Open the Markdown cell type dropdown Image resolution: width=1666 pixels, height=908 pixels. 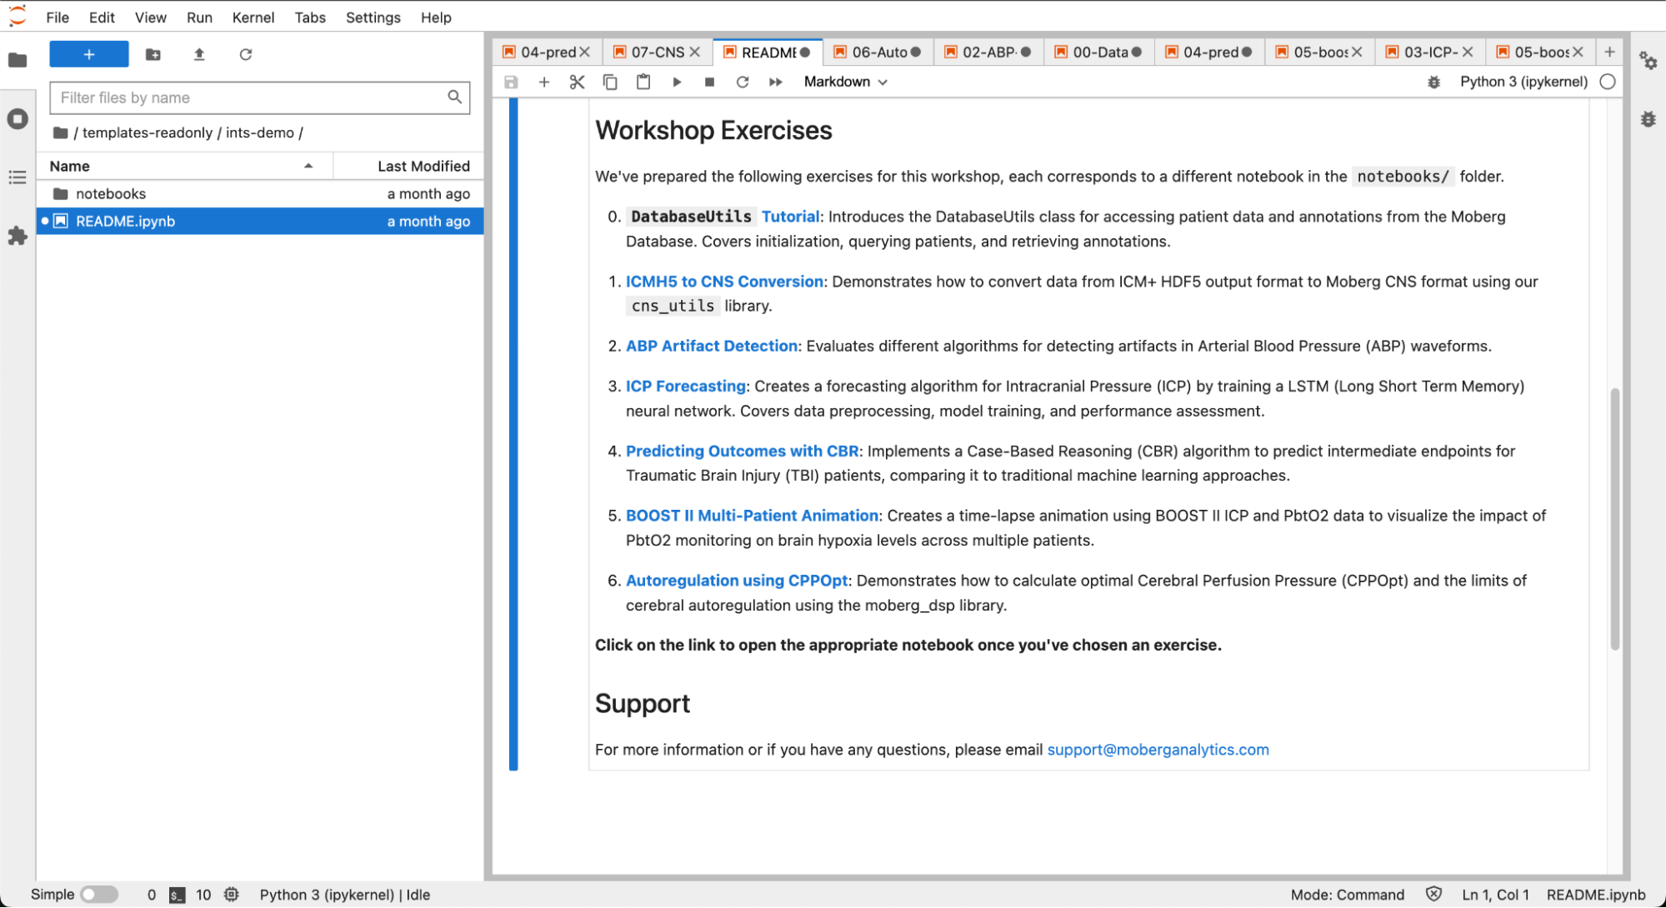845,82
